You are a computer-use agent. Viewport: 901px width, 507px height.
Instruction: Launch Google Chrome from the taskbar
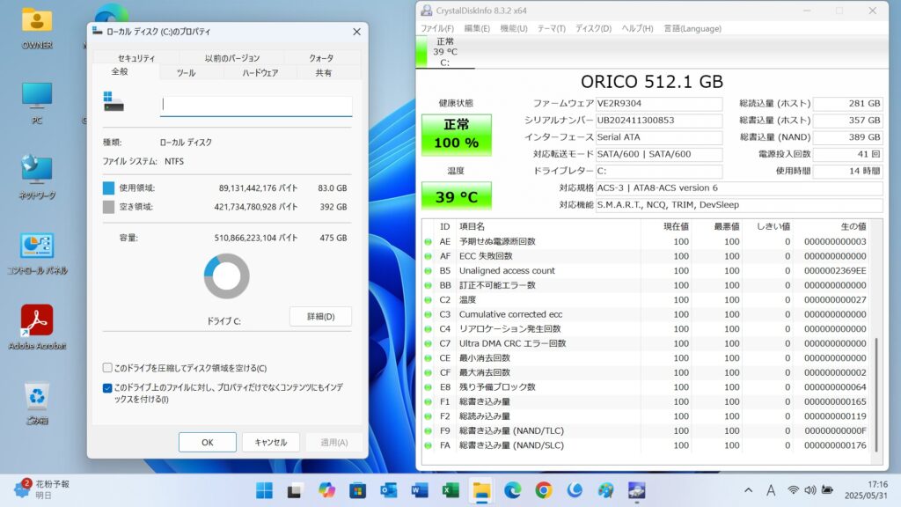[544, 490]
